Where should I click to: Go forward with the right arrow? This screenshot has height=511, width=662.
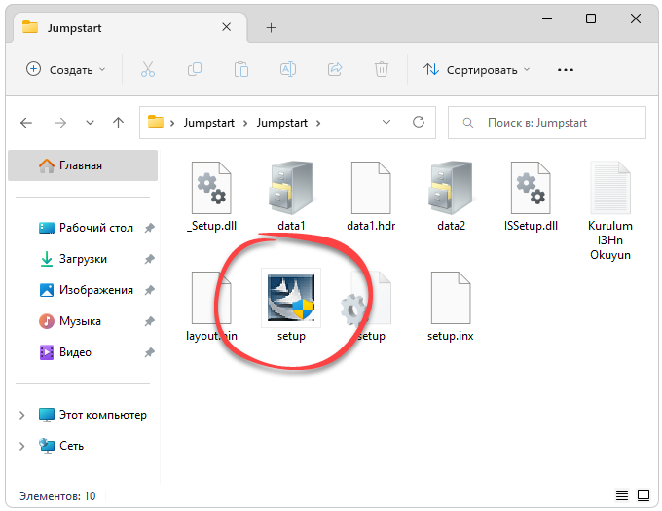[60, 123]
